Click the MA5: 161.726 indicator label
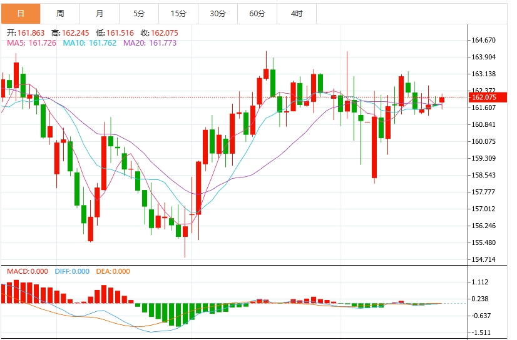 click(31, 43)
